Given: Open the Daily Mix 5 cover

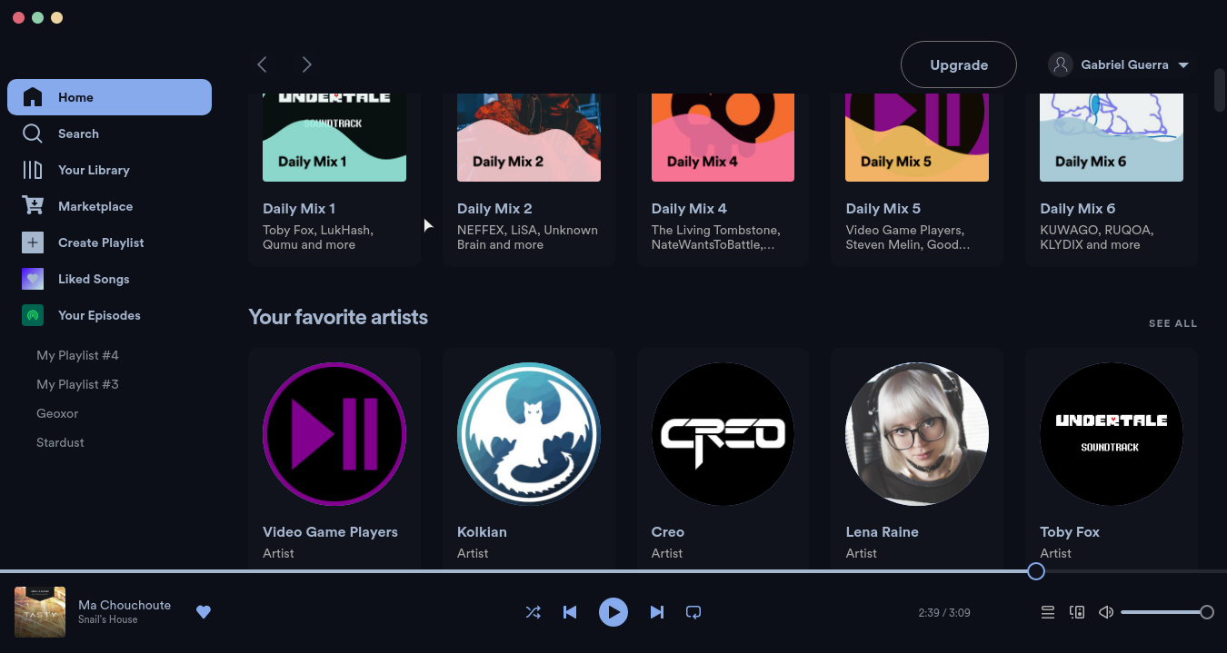Looking at the screenshot, I should tap(917, 137).
